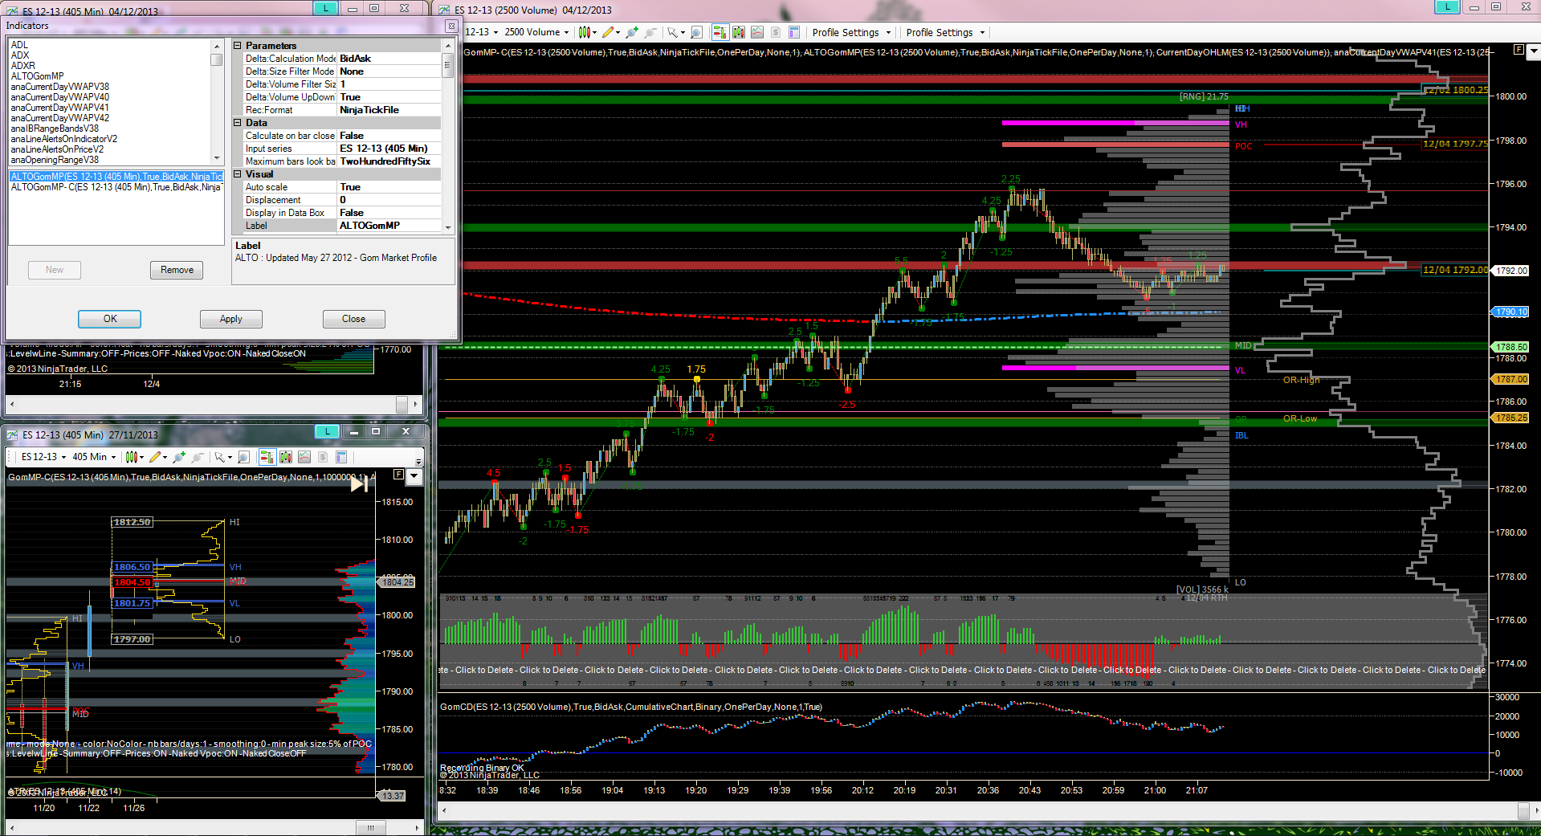
Task: Click Remove in the Indicators dialog
Action: coord(177,270)
